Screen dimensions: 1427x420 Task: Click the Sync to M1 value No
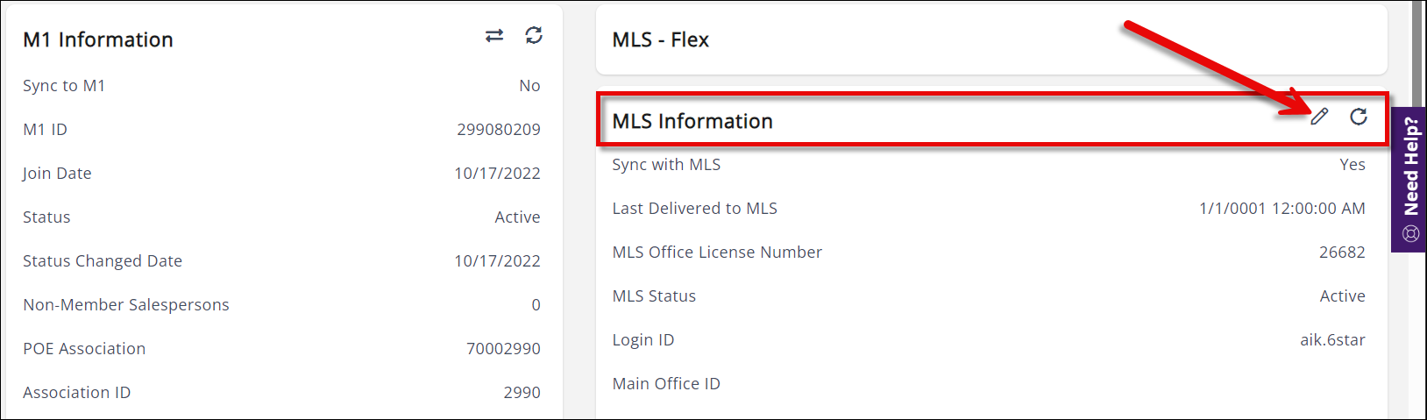click(x=529, y=86)
